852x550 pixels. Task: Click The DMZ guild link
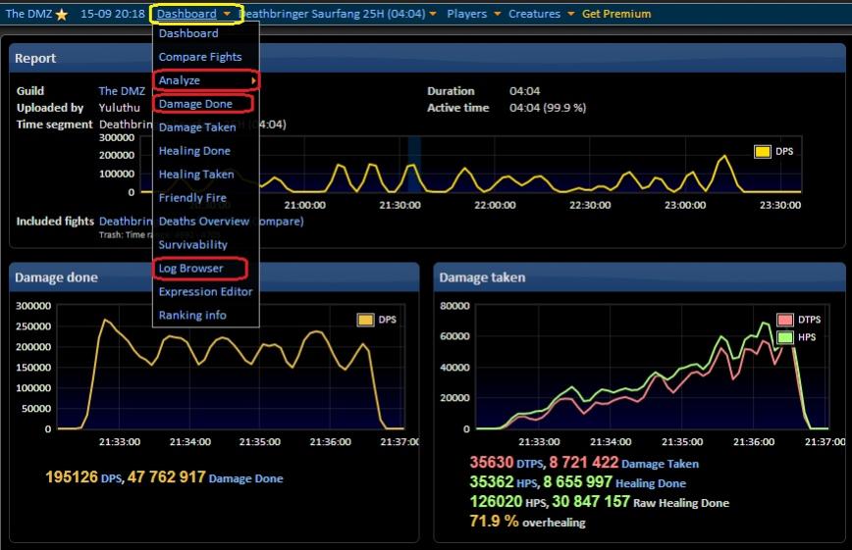[x=122, y=91]
